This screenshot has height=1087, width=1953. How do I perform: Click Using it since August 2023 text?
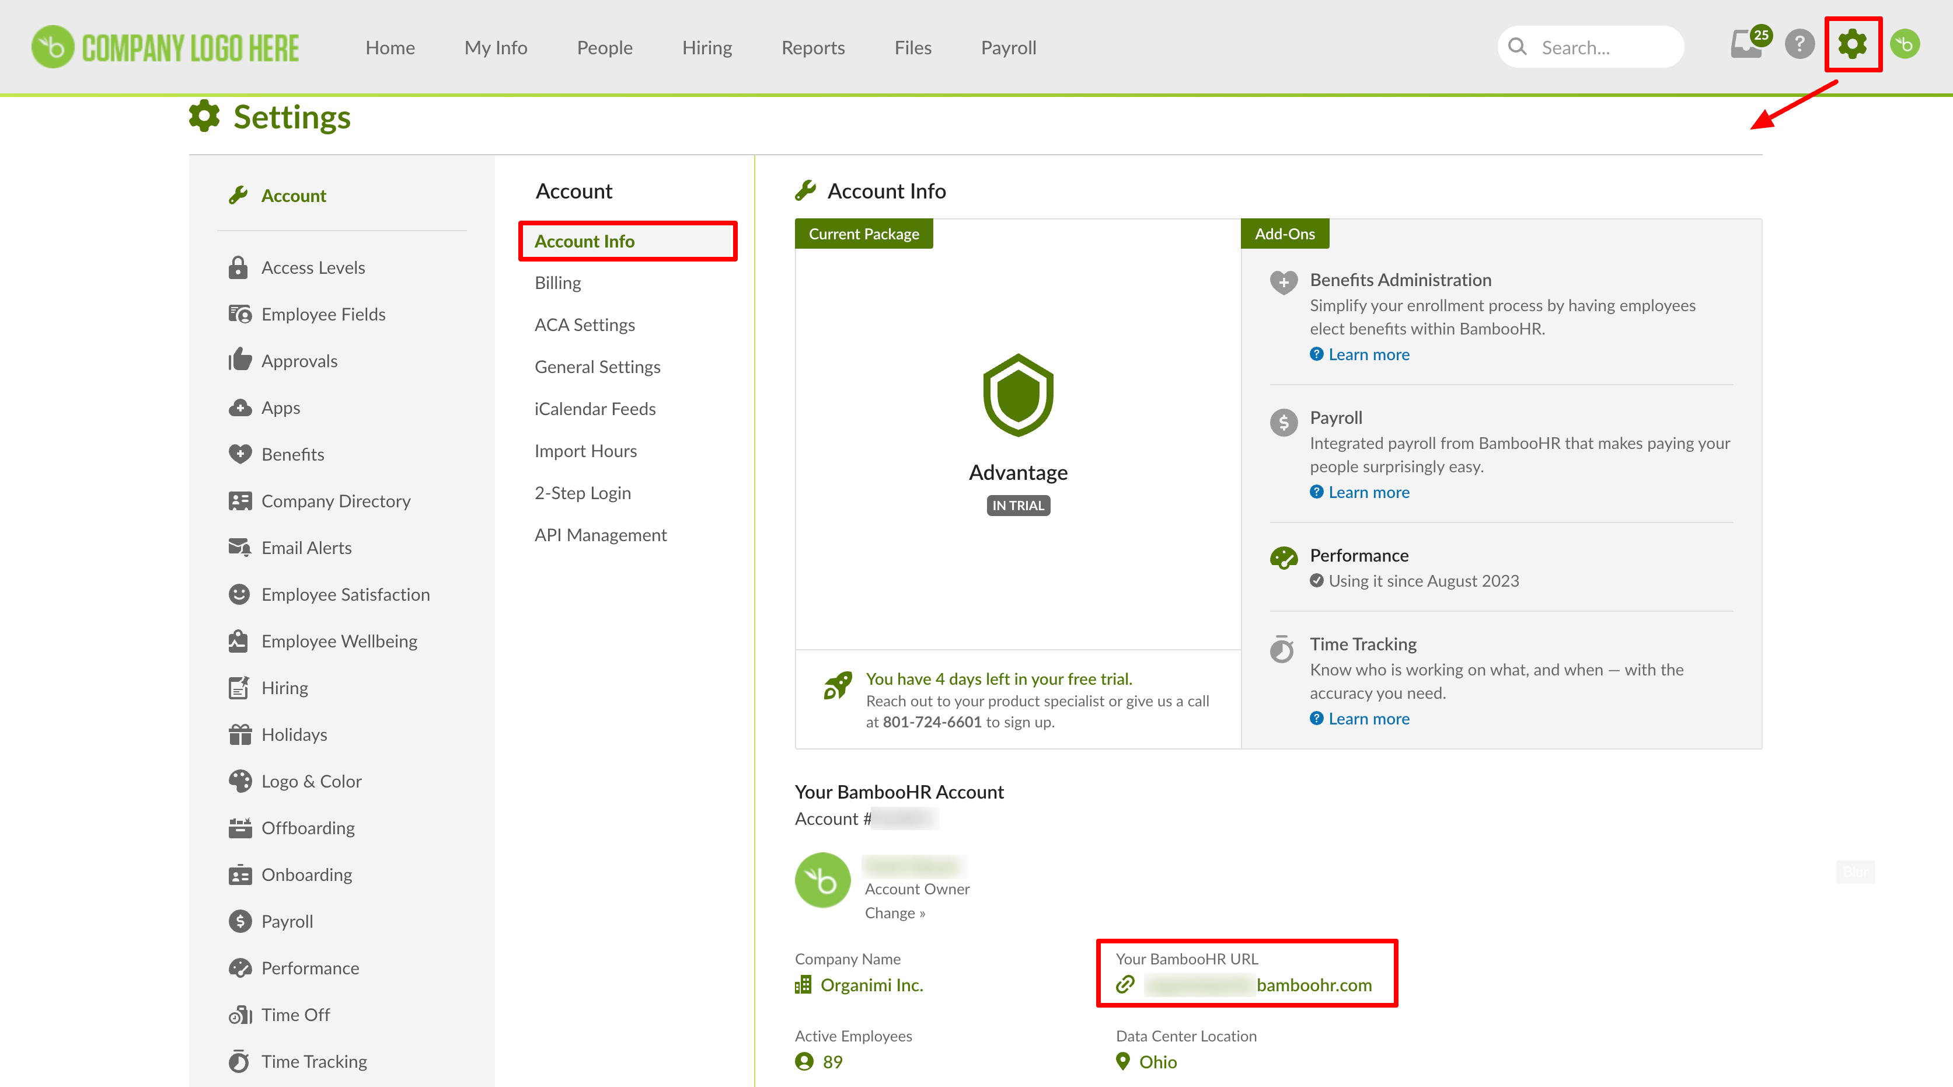coord(1423,581)
